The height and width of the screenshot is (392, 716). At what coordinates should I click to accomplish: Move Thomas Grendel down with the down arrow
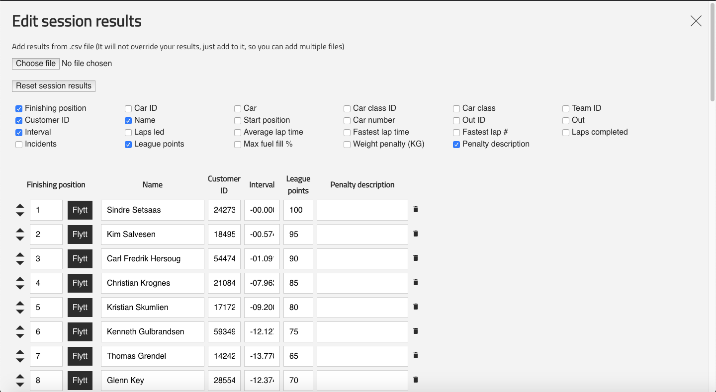click(20, 359)
